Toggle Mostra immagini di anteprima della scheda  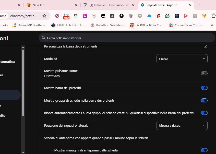(x=204, y=150)
